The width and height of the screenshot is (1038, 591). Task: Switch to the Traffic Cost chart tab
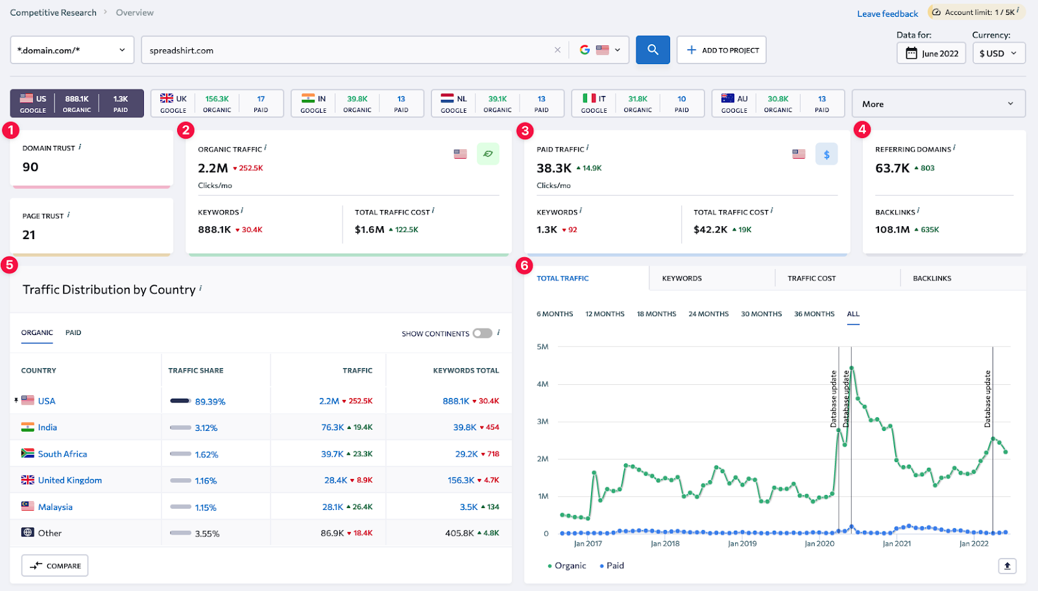pyautogui.click(x=812, y=279)
